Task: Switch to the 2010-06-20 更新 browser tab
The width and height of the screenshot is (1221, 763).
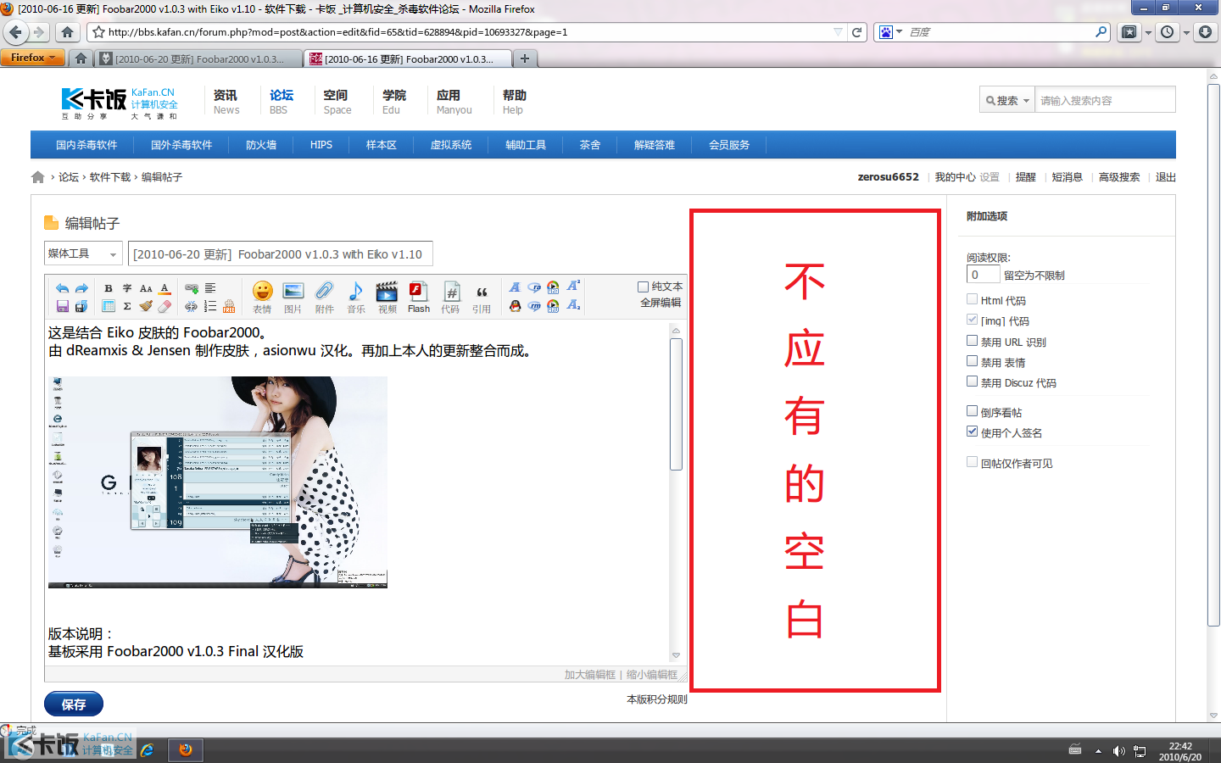Action: tap(198, 58)
